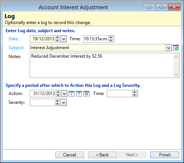
Task: Set Action date one day ahead icon
Action: (72, 94)
